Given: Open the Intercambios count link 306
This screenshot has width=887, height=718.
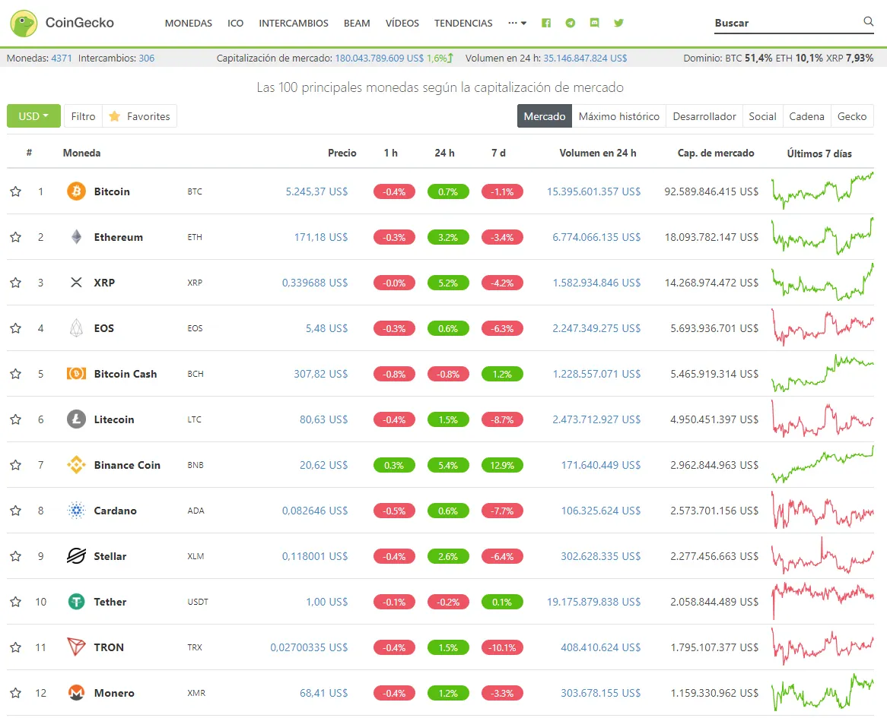Looking at the screenshot, I should (147, 59).
